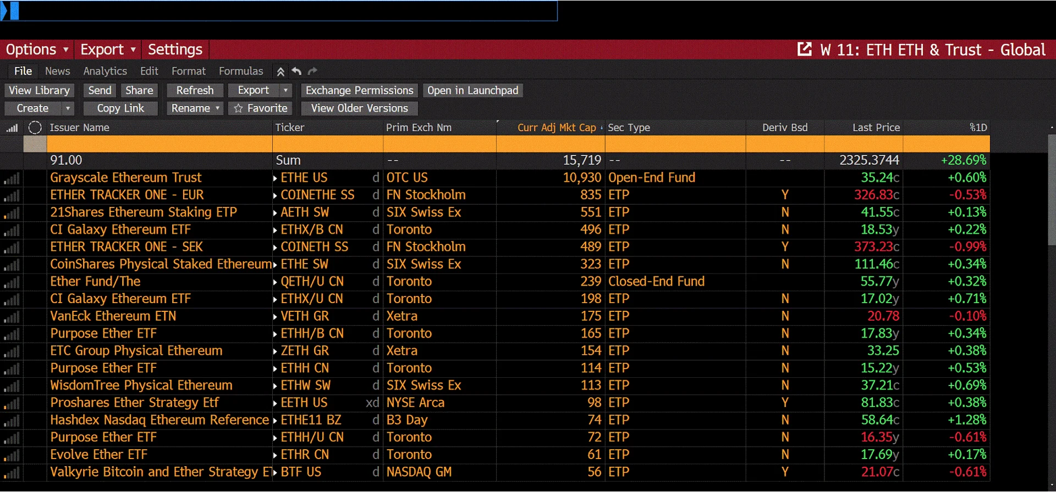The image size is (1056, 492).
Task: Click signal bars icon for ETHER TRACKER ONE - SEK
Action: click(x=12, y=248)
